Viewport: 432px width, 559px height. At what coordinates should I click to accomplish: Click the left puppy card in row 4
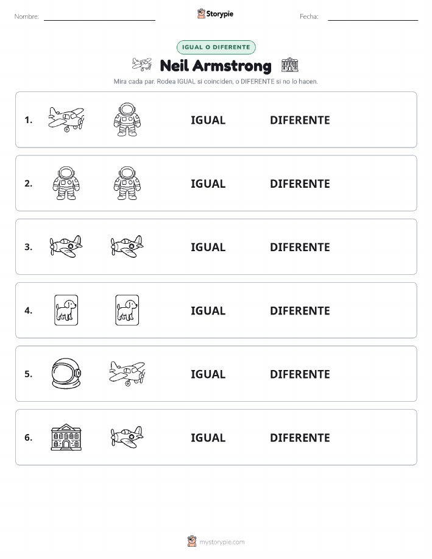click(66, 310)
